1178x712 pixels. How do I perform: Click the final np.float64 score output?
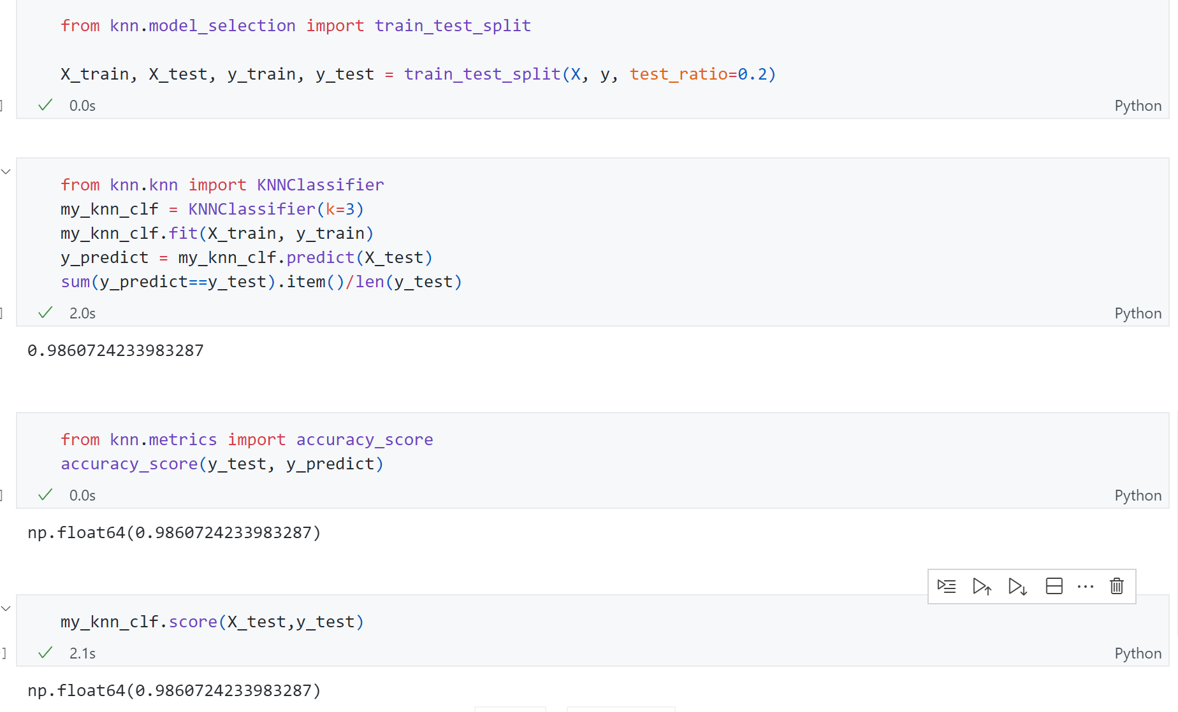174,690
